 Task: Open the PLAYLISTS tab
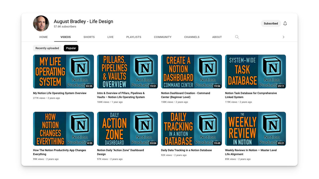(x=134, y=37)
